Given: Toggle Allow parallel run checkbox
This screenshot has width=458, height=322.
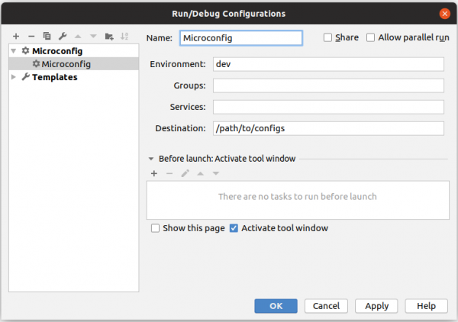Looking at the screenshot, I should [371, 37].
